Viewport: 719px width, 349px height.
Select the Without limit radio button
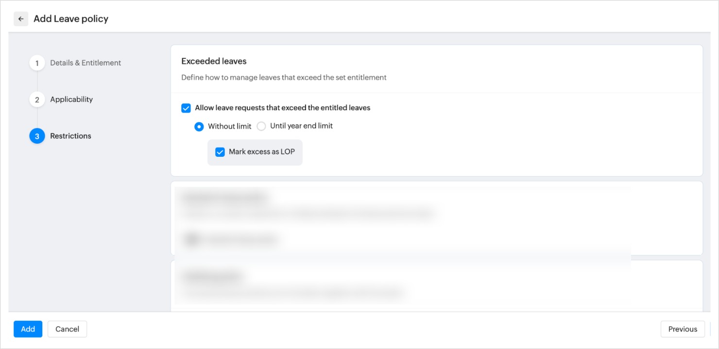pyautogui.click(x=199, y=127)
